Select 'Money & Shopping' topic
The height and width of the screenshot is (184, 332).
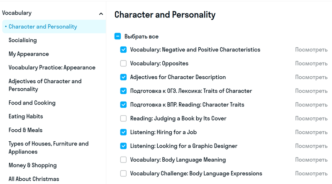coord(33,165)
